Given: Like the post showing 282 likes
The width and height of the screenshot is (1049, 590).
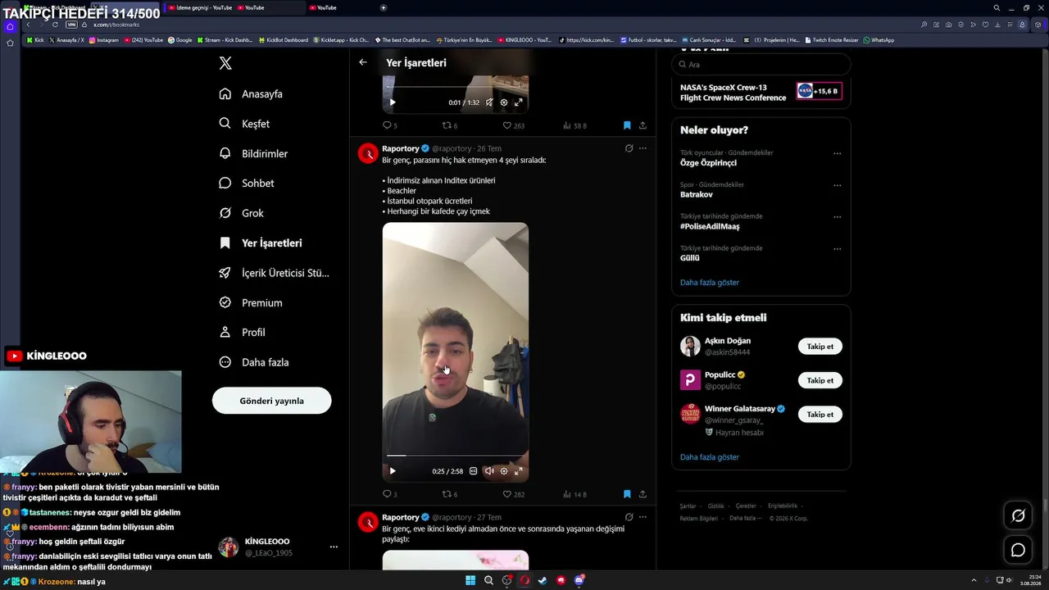Looking at the screenshot, I should (513, 494).
